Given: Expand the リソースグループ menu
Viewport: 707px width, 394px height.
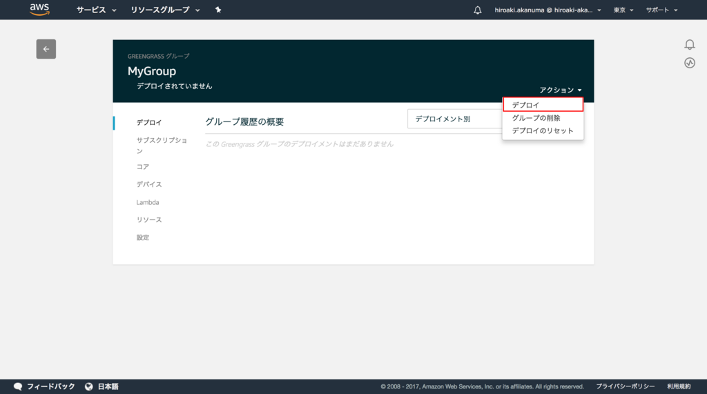Looking at the screenshot, I should point(165,10).
